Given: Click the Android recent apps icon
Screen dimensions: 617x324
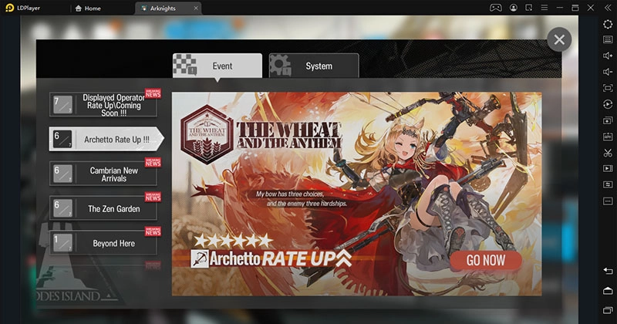Looking at the screenshot, I should coord(608,310).
